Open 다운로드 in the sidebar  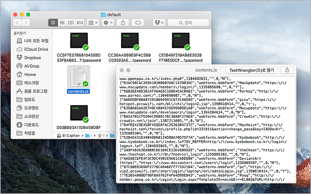[28, 125]
